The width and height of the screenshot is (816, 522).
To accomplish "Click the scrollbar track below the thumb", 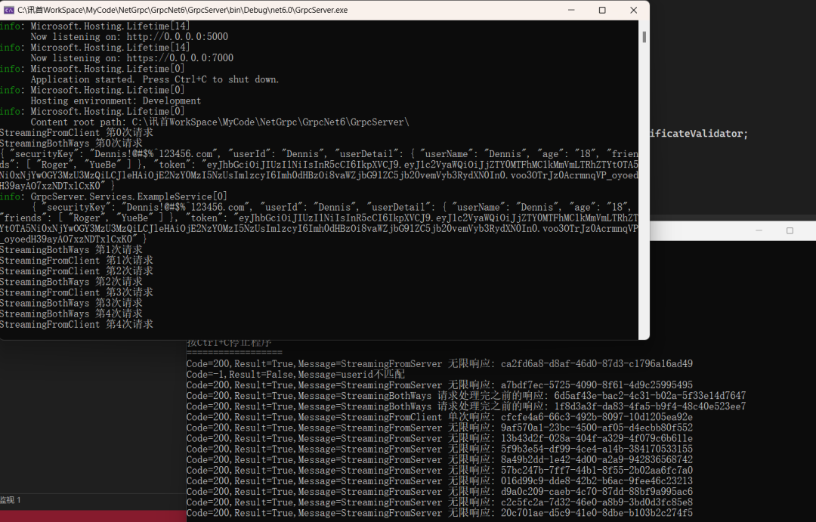I will [x=644, y=187].
